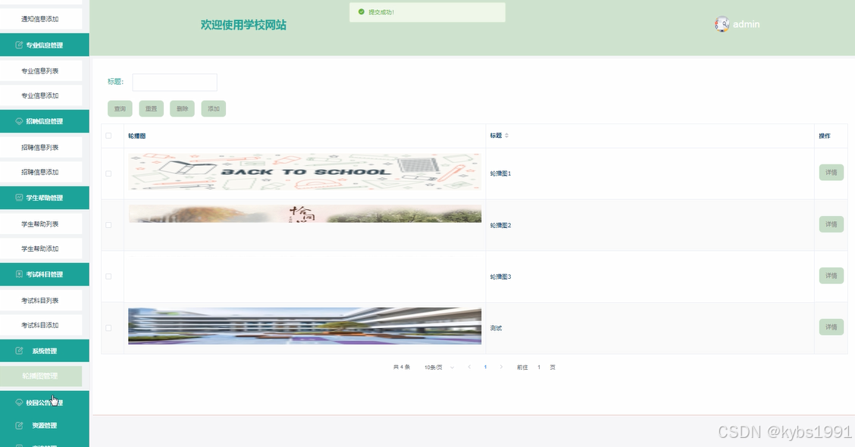
Task: Check the 测试 row checkbox
Action: tap(108, 328)
